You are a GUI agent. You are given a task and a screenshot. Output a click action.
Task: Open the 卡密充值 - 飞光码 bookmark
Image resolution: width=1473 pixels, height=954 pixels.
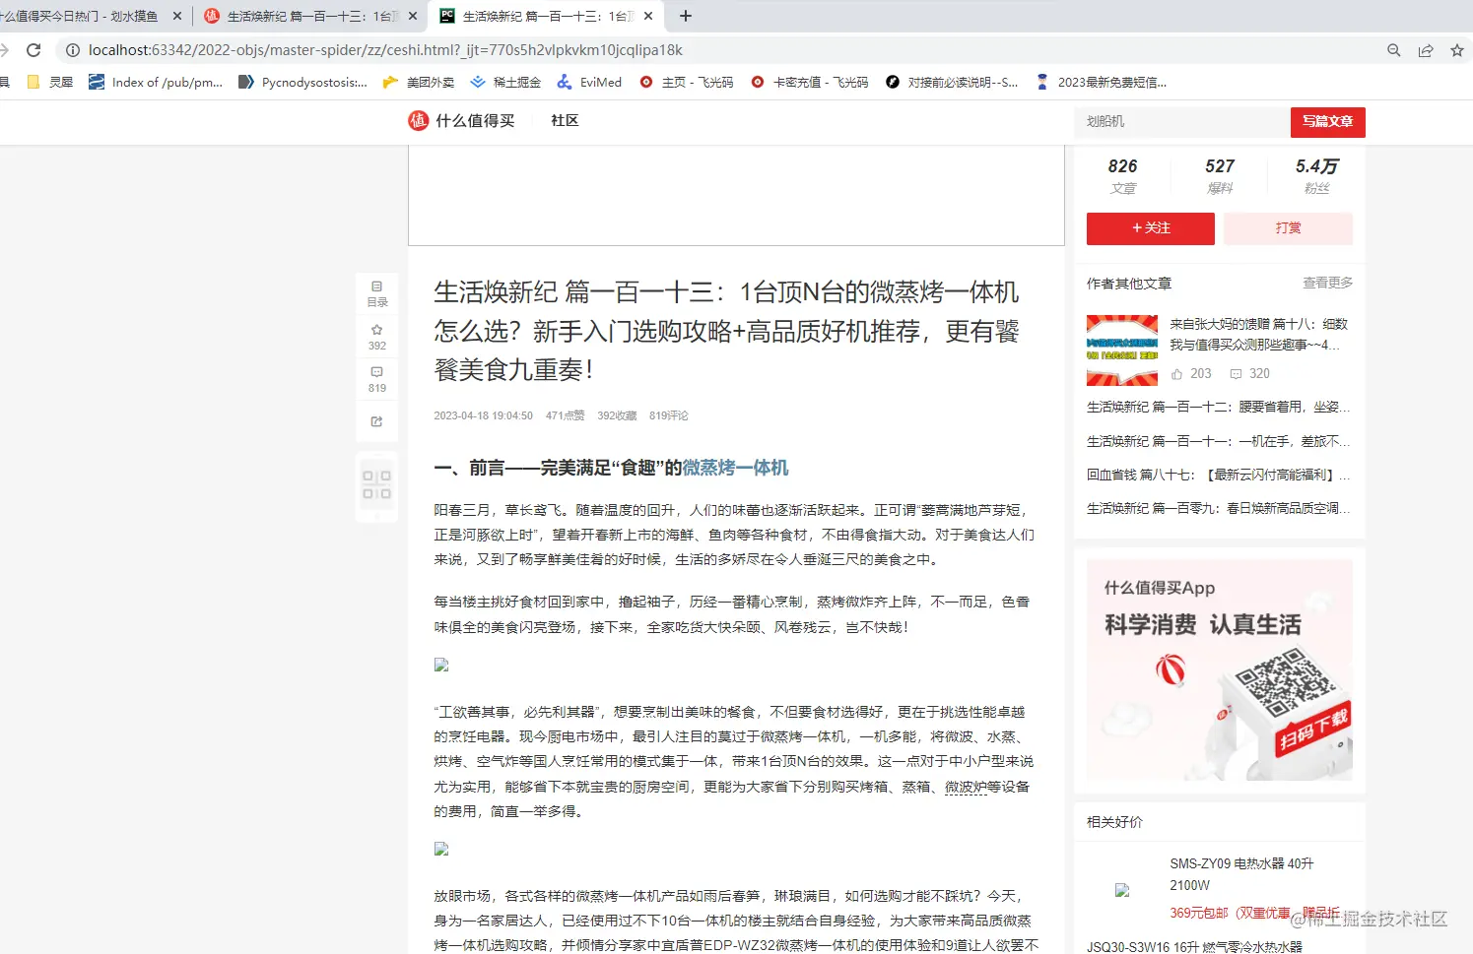tap(810, 83)
